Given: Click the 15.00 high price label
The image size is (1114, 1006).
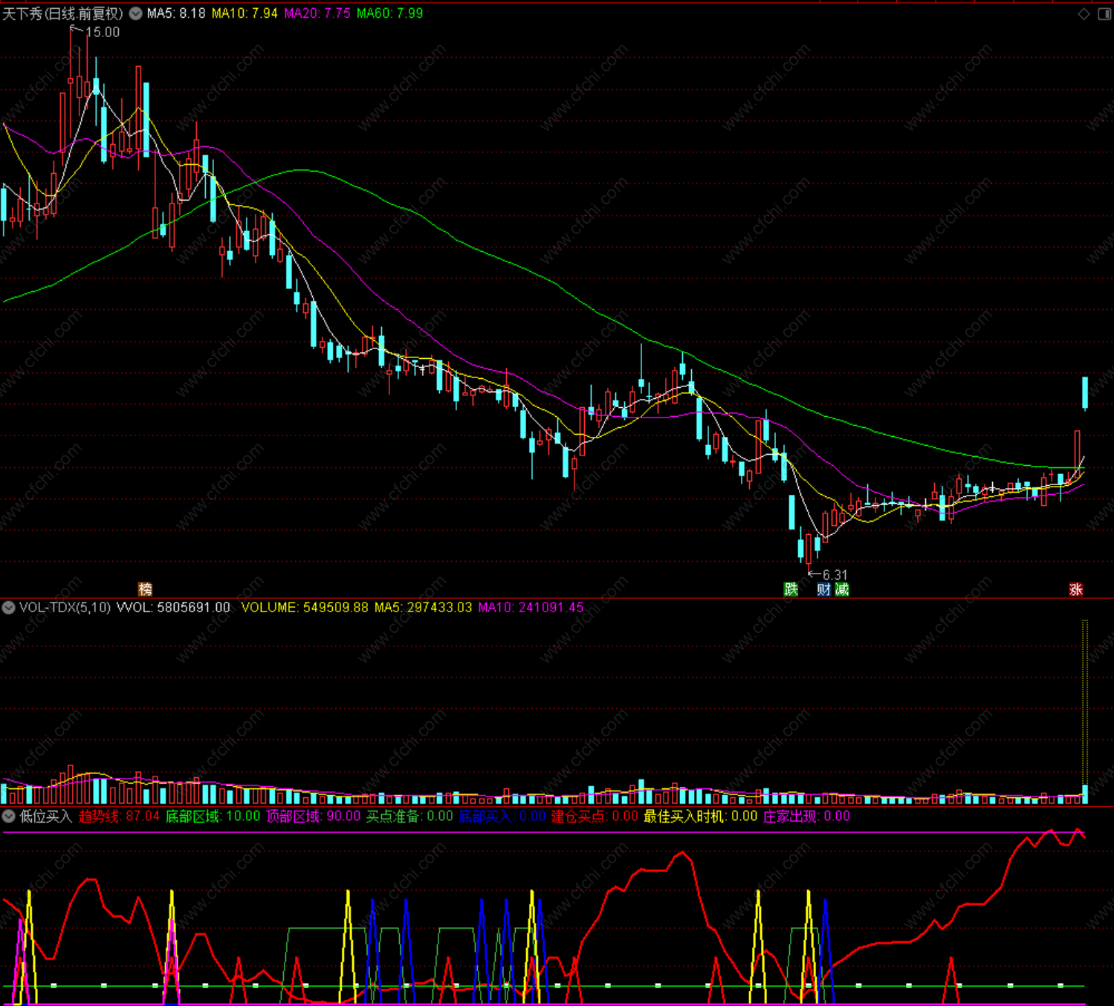Looking at the screenshot, I should point(103,32).
